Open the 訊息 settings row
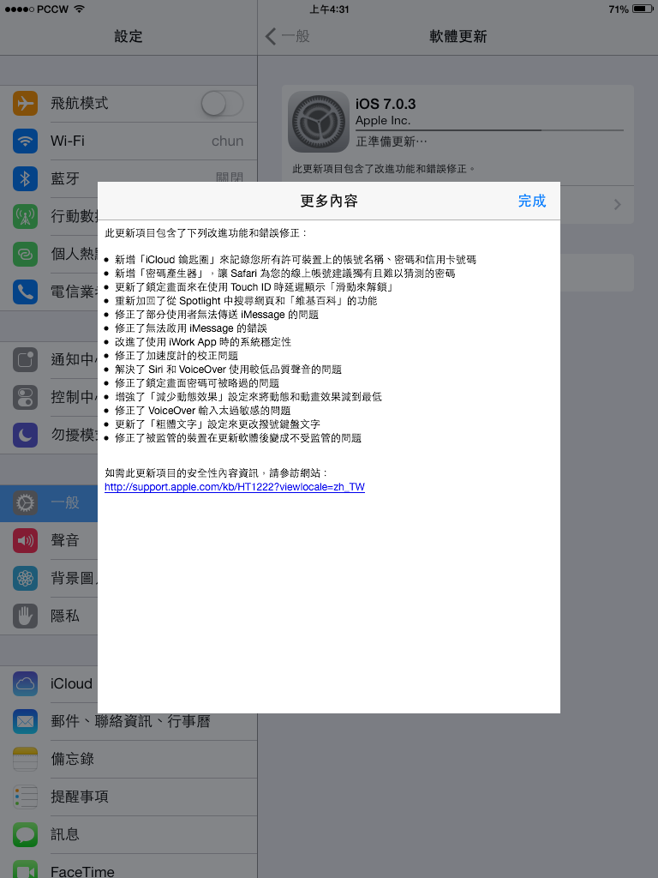Viewport: 658px width, 878px height. click(129, 834)
